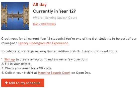Click the 'on Open Day' text
Screen dimensions: 140x91
[81, 73]
